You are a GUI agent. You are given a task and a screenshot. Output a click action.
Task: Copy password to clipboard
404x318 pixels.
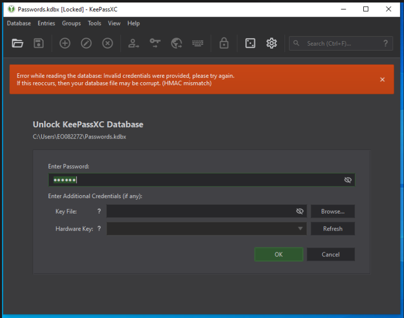tap(155, 43)
